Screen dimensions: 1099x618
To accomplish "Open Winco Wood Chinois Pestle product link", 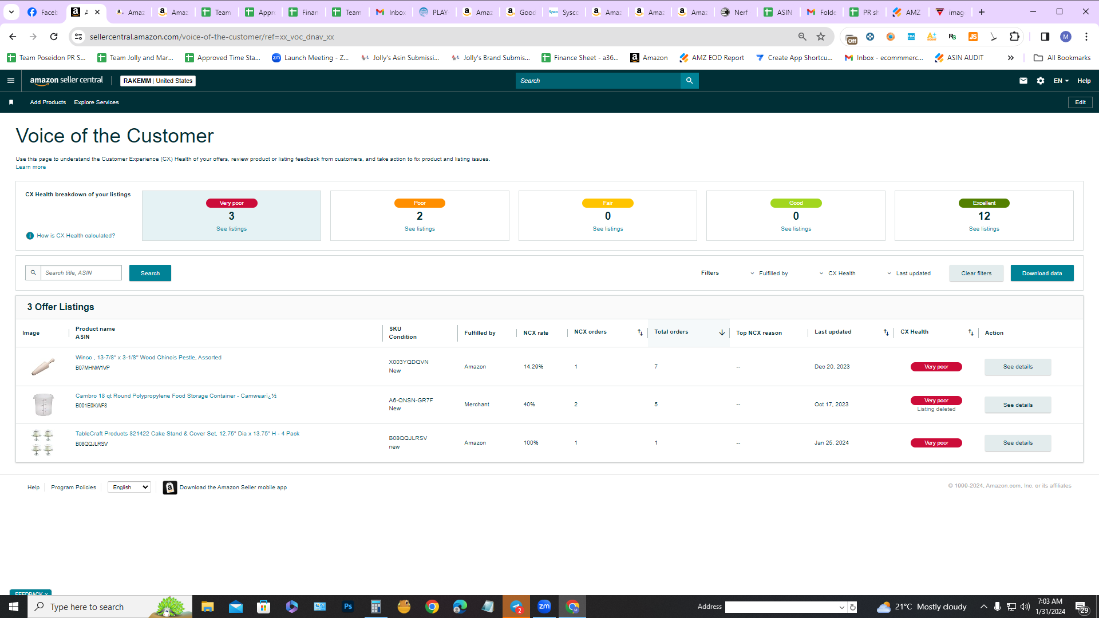I will pyautogui.click(x=148, y=358).
